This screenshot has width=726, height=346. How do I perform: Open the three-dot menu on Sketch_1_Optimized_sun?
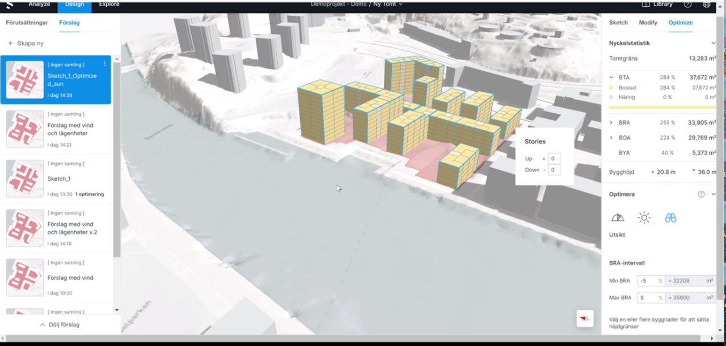pyautogui.click(x=104, y=64)
